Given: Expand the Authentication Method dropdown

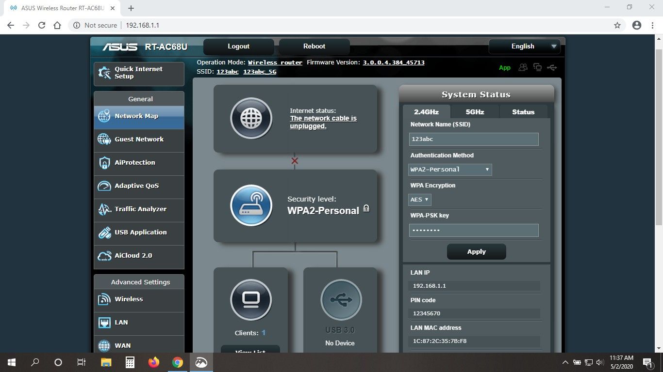Looking at the screenshot, I should [450, 170].
